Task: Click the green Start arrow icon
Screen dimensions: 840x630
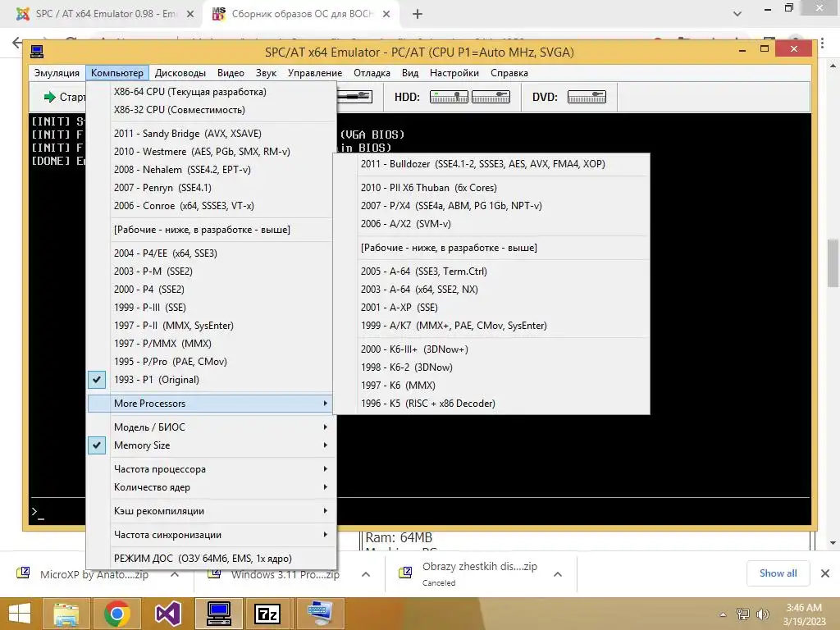Action: coord(49,97)
